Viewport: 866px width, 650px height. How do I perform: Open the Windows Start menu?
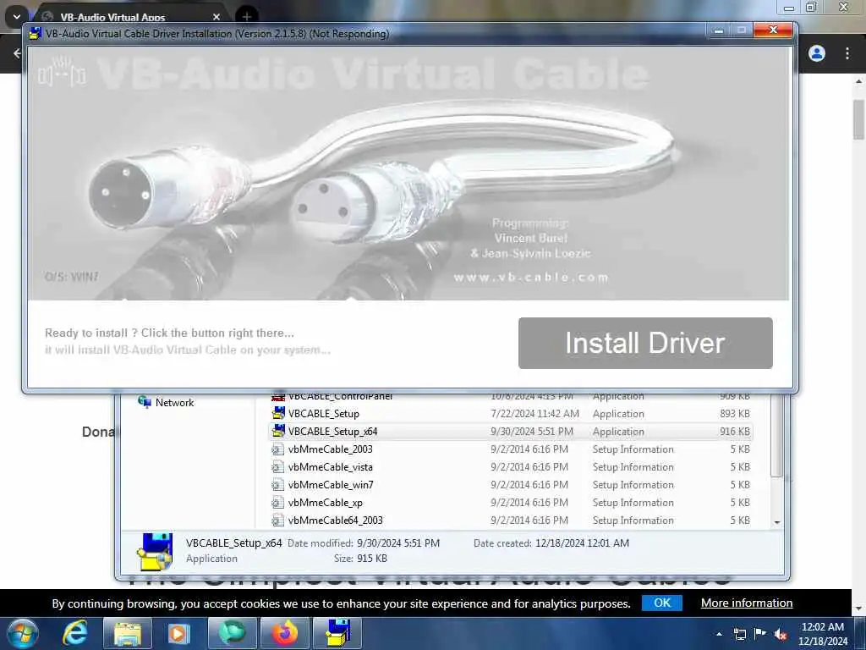tap(22, 633)
